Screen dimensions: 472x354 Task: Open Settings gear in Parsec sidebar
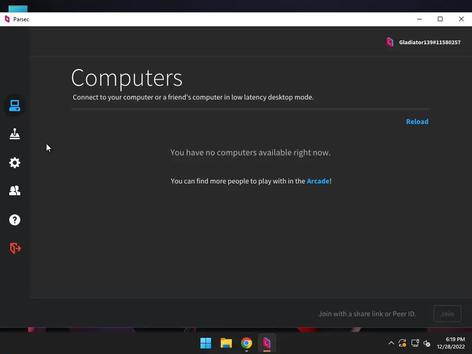coord(14,163)
